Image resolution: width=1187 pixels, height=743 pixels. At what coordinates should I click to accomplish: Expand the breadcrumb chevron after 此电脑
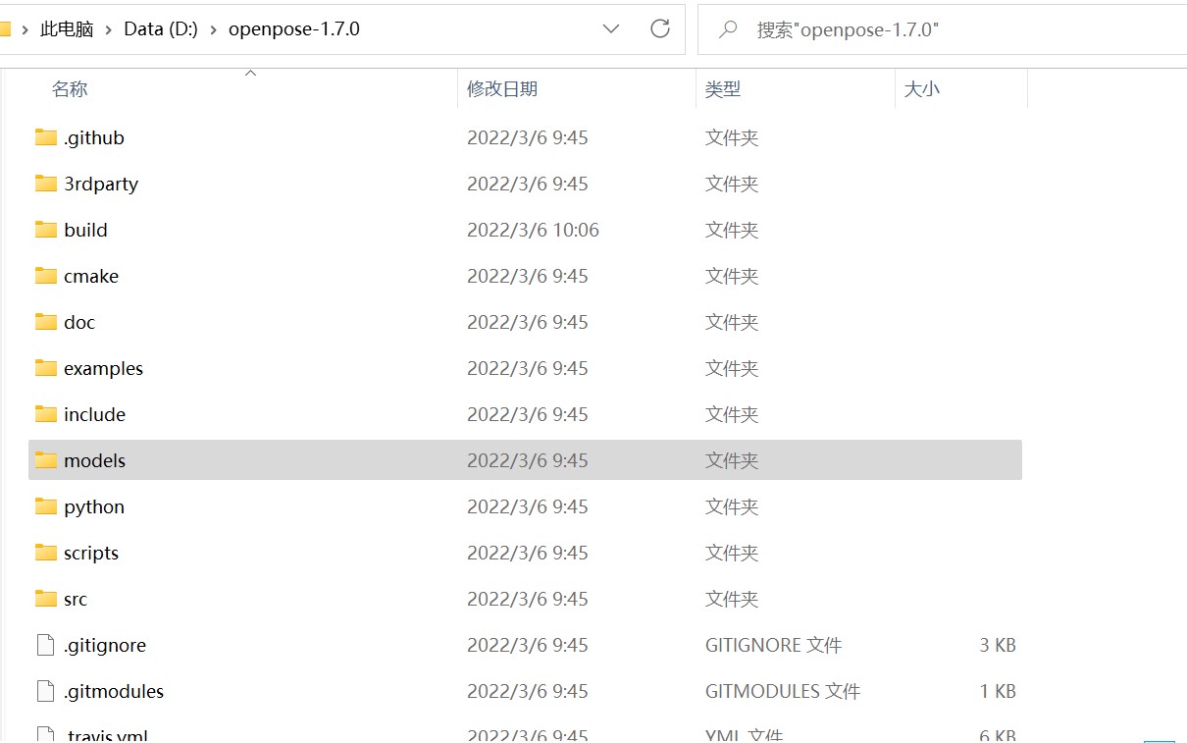(111, 28)
